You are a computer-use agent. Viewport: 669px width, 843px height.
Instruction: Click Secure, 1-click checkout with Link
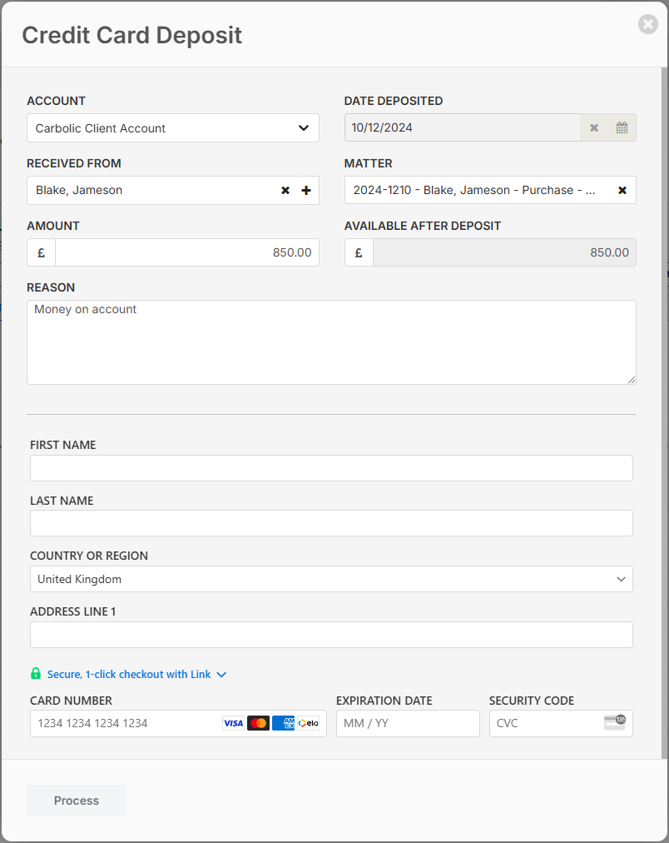(129, 675)
